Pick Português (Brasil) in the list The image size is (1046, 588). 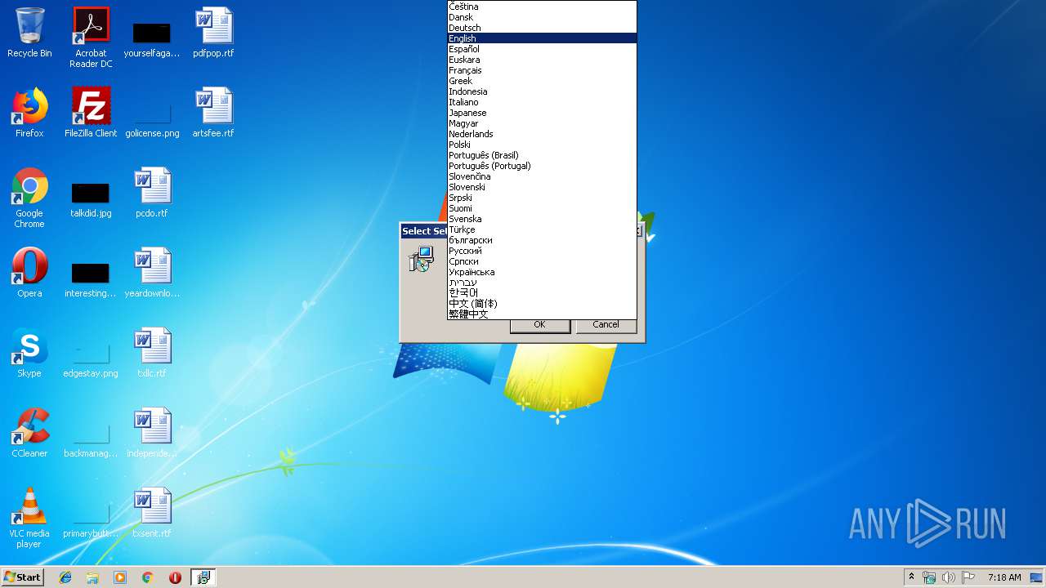click(x=542, y=155)
